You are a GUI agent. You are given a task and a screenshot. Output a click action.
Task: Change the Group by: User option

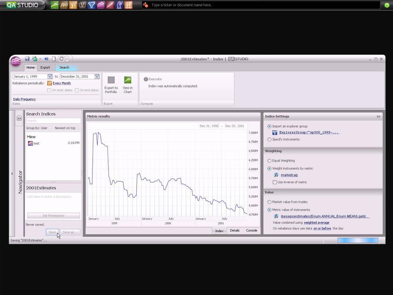tap(37, 128)
